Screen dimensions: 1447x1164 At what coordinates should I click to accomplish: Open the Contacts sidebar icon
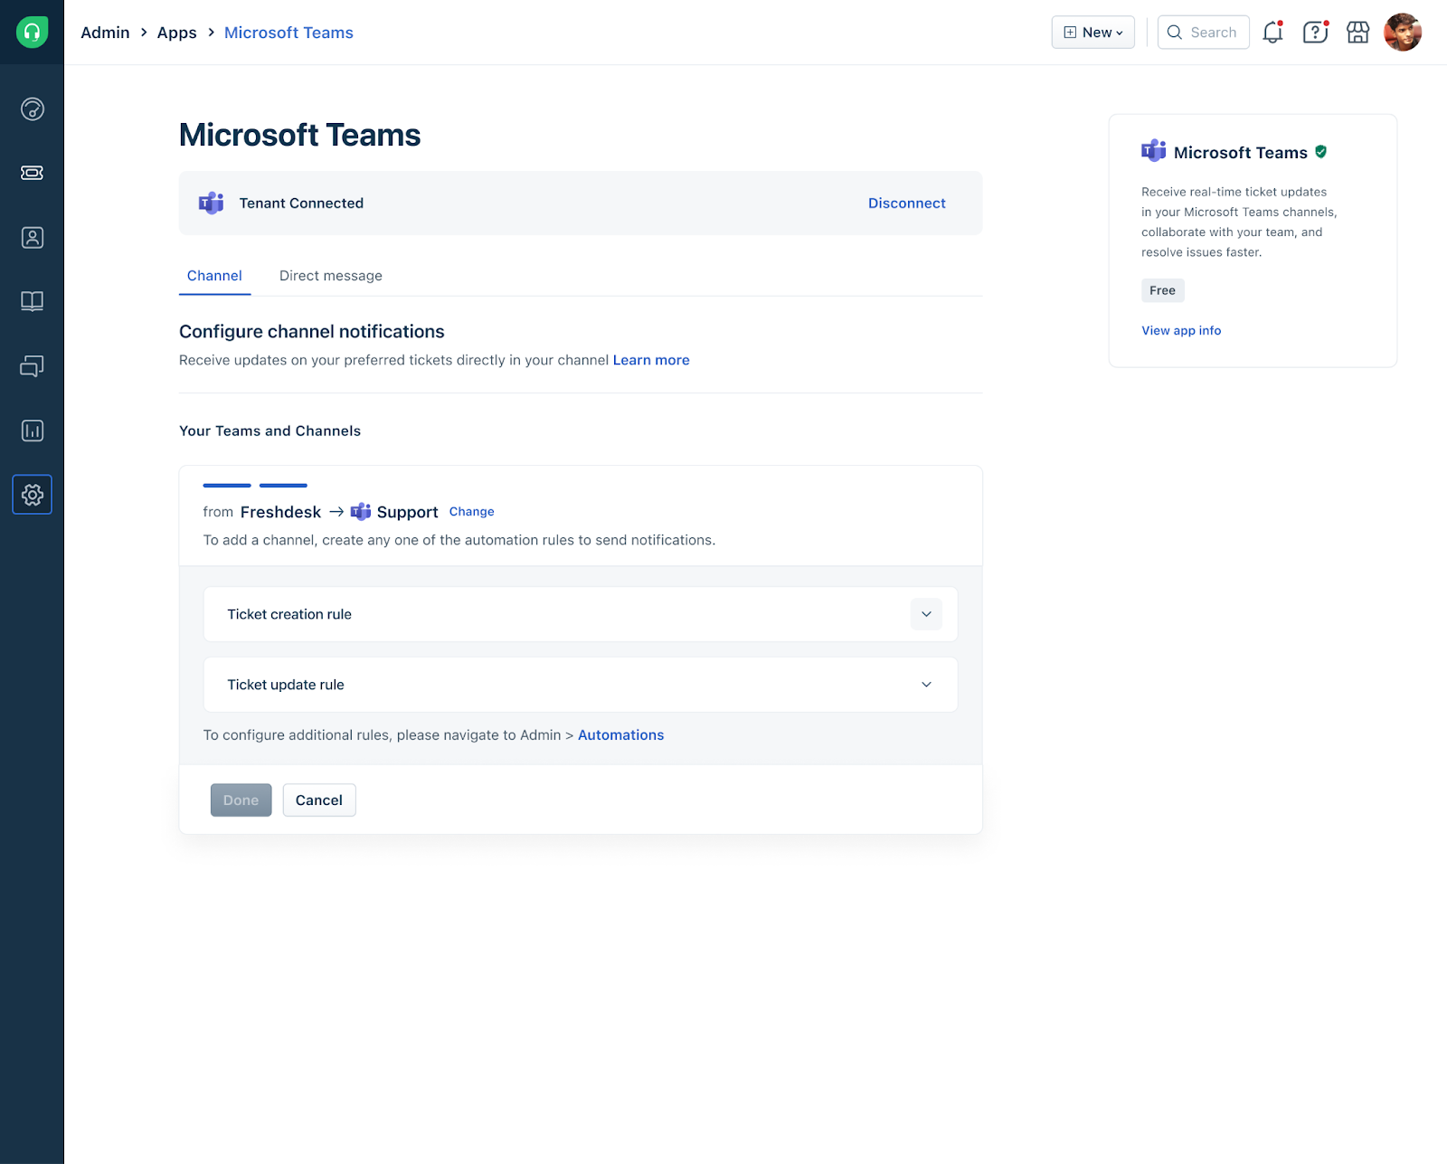[x=33, y=238]
